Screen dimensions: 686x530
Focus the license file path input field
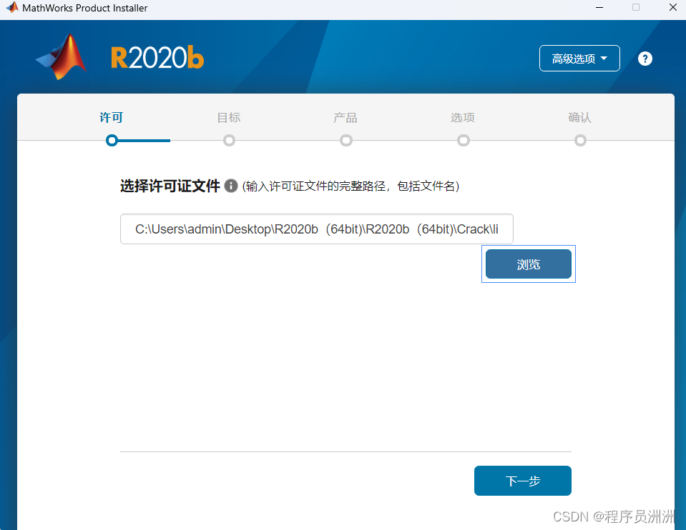[317, 229]
